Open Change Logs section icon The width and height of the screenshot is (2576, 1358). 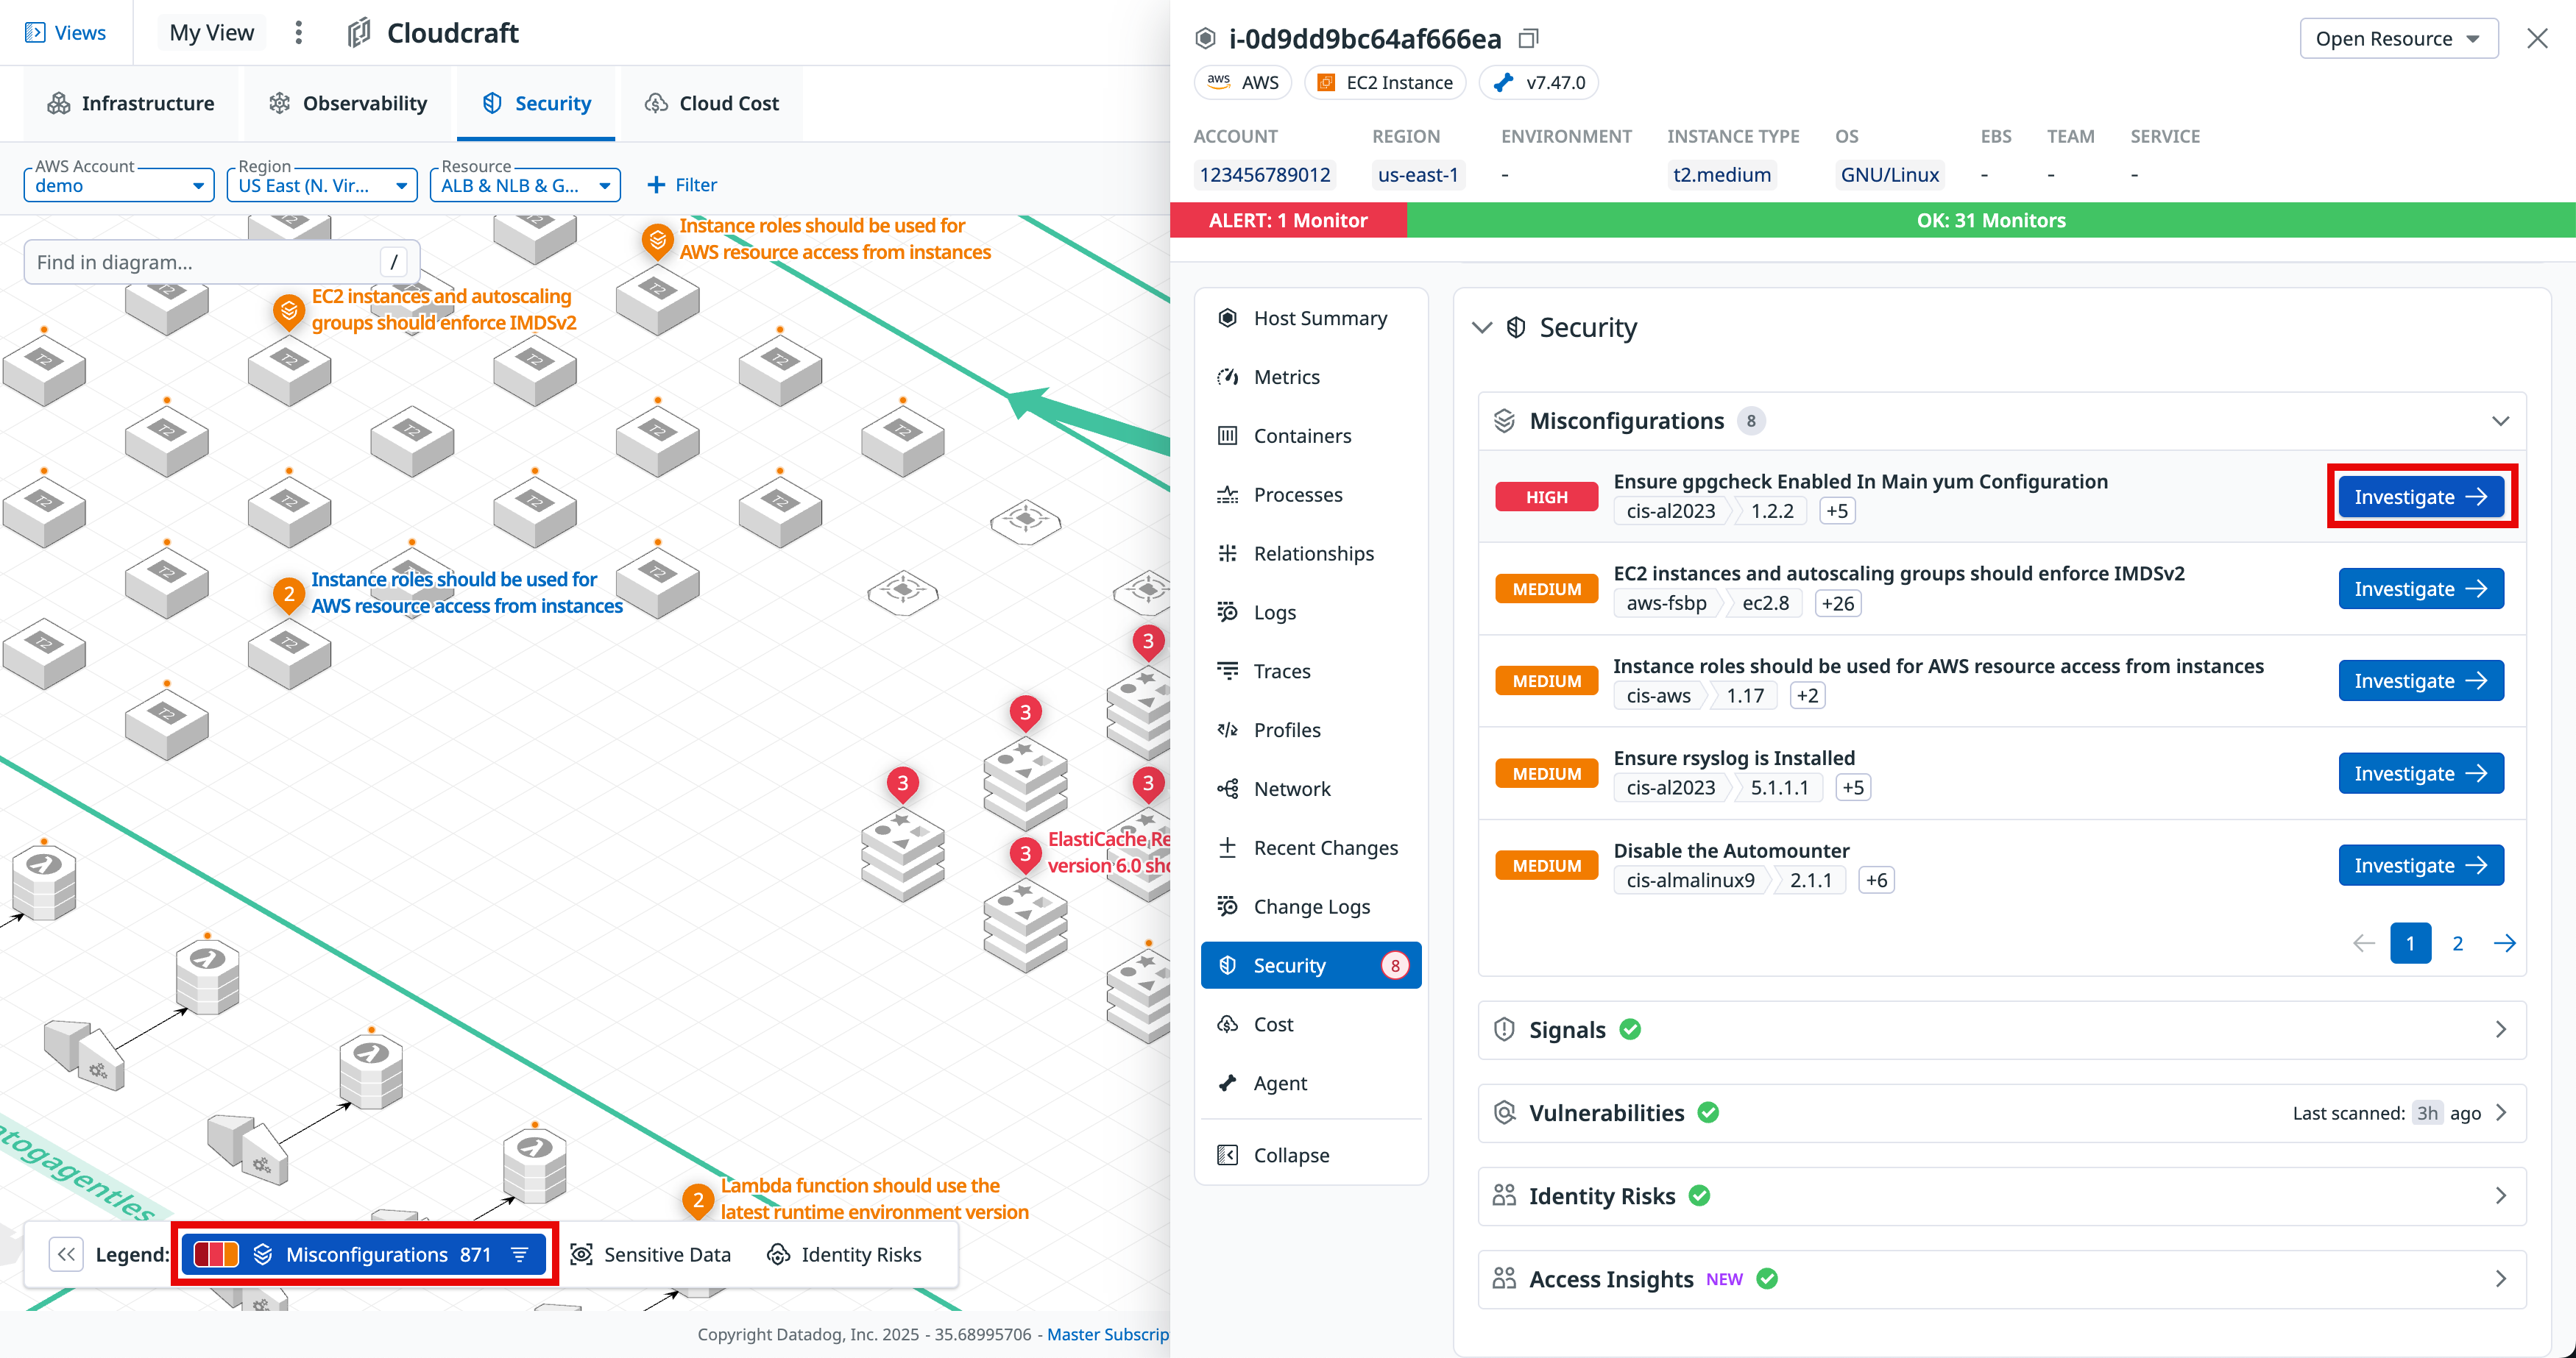tap(1227, 906)
